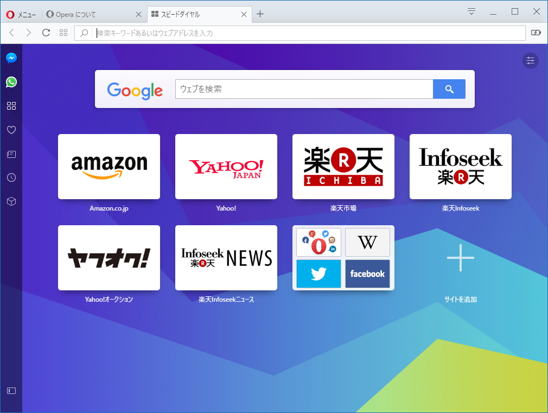Click the Google web search field
The image size is (548, 413).
click(x=303, y=89)
